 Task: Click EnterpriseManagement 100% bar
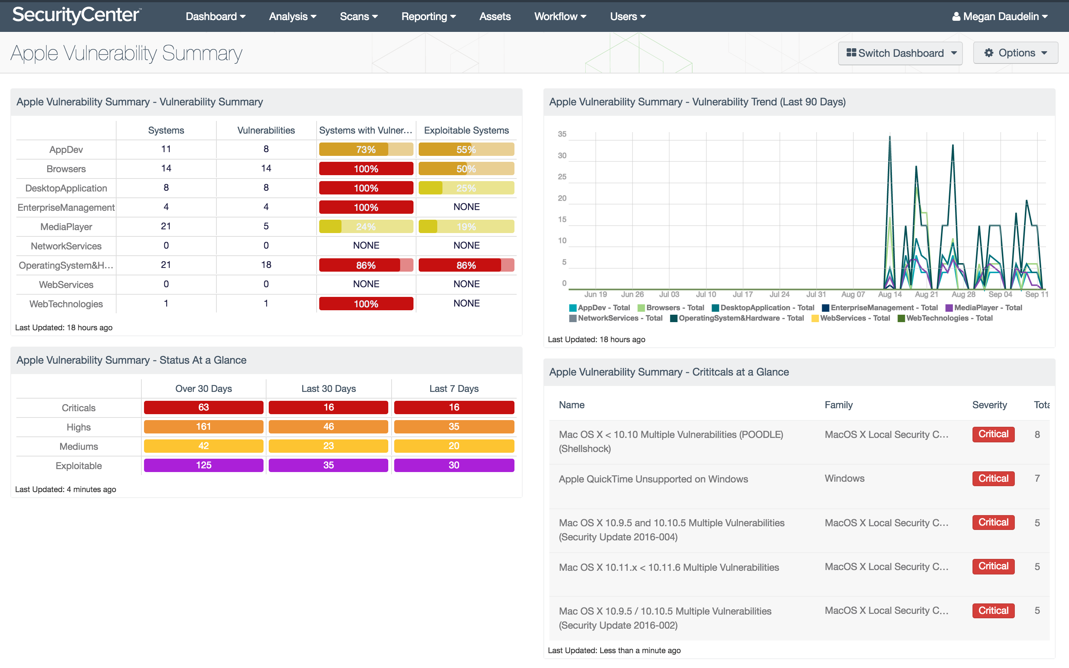366,207
